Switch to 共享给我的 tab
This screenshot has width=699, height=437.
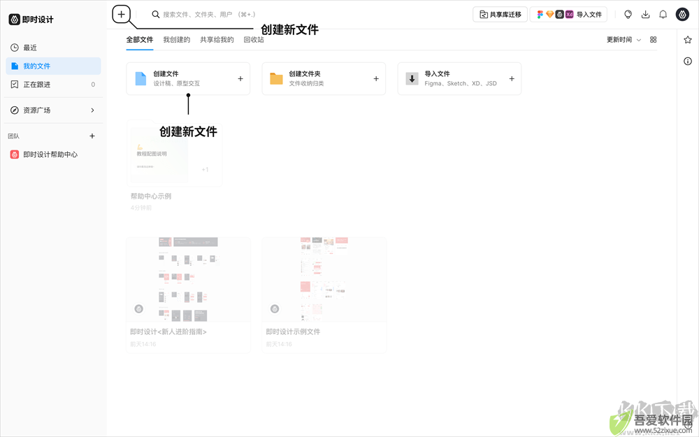217,40
